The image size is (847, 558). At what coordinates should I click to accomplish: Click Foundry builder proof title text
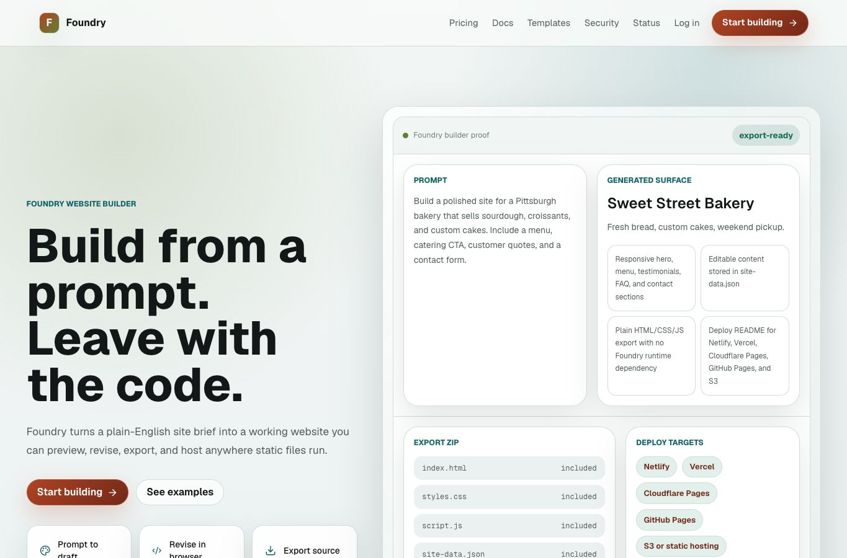(x=451, y=135)
